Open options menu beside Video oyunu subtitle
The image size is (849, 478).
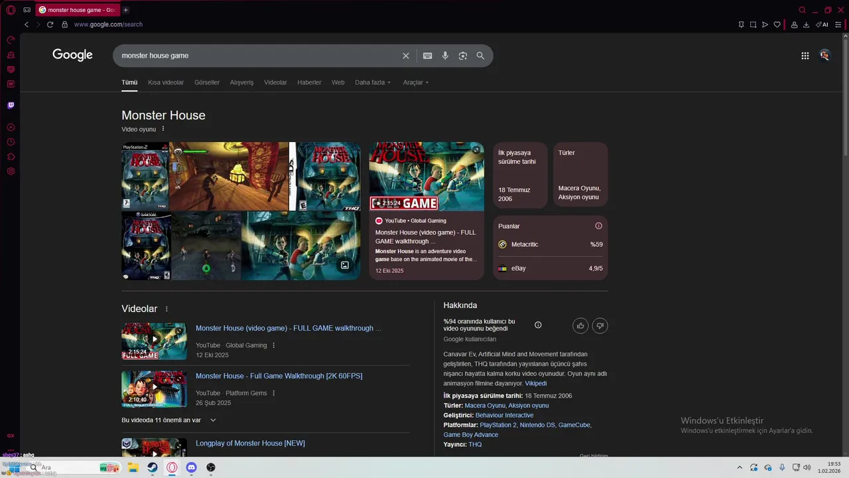point(163,129)
